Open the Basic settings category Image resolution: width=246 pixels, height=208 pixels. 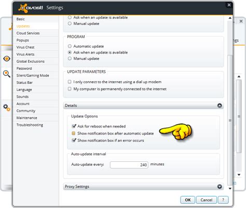[x=36, y=19]
